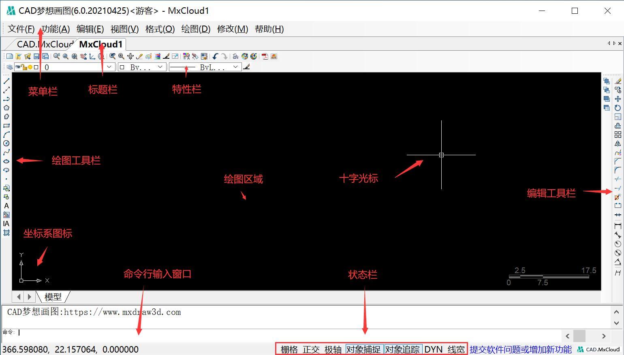Click the Undo arrow icon
This screenshot has height=355, width=624.
tap(216, 56)
